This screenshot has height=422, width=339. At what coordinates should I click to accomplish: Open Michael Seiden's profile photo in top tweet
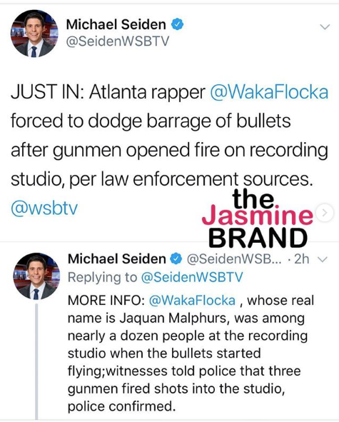pos(34,34)
